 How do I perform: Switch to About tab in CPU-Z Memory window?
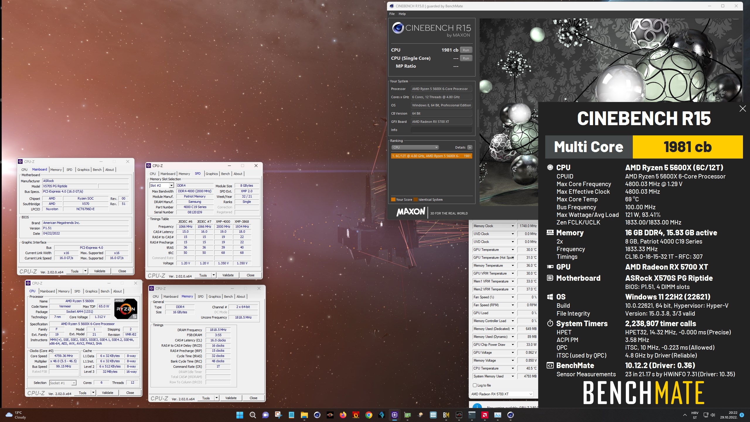click(241, 297)
